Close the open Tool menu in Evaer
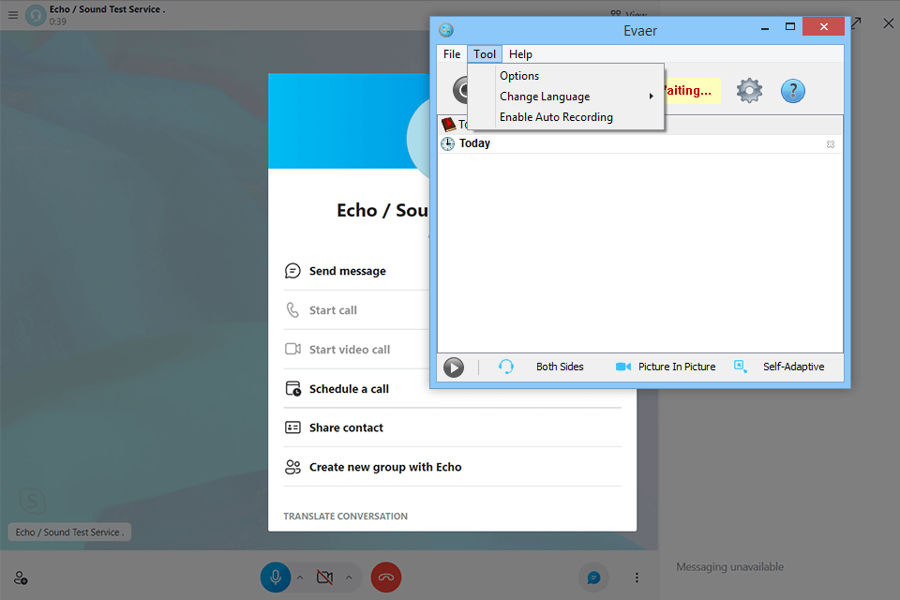900x600 pixels. tap(485, 54)
